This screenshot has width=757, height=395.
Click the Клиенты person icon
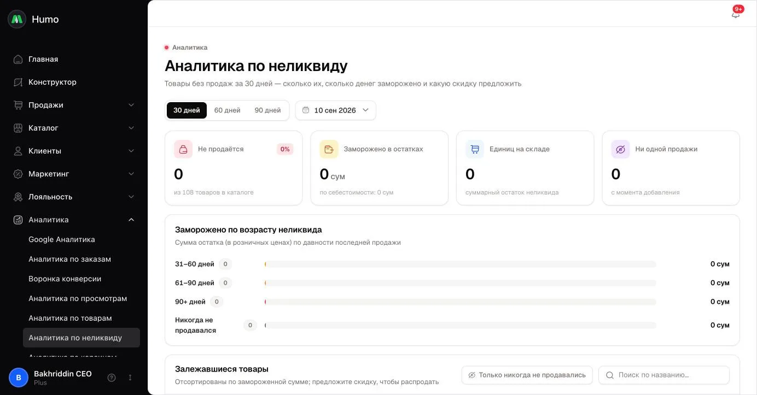click(18, 151)
